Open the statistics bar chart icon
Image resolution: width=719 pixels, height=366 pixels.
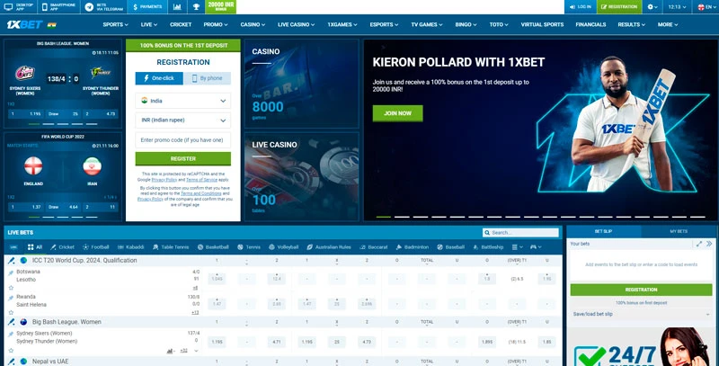click(177, 7)
